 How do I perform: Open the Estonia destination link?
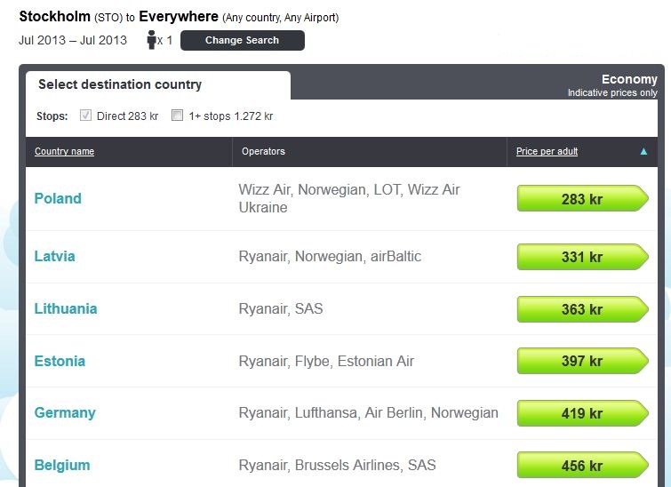click(60, 361)
